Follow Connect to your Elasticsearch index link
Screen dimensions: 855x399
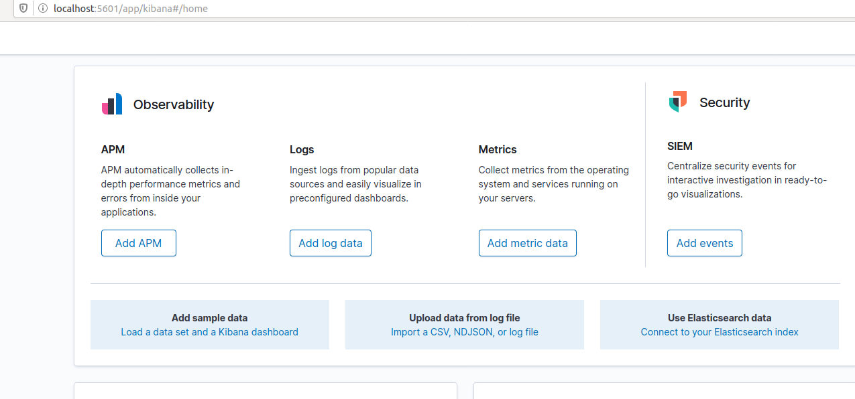click(x=719, y=332)
